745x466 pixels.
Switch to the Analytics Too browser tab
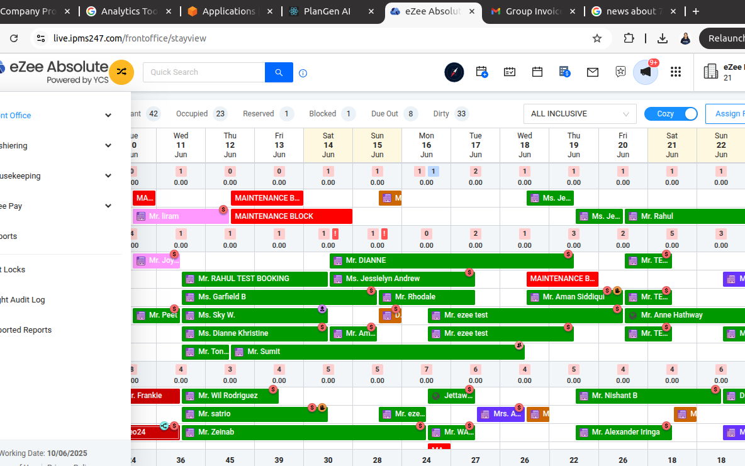tap(129, 11)
